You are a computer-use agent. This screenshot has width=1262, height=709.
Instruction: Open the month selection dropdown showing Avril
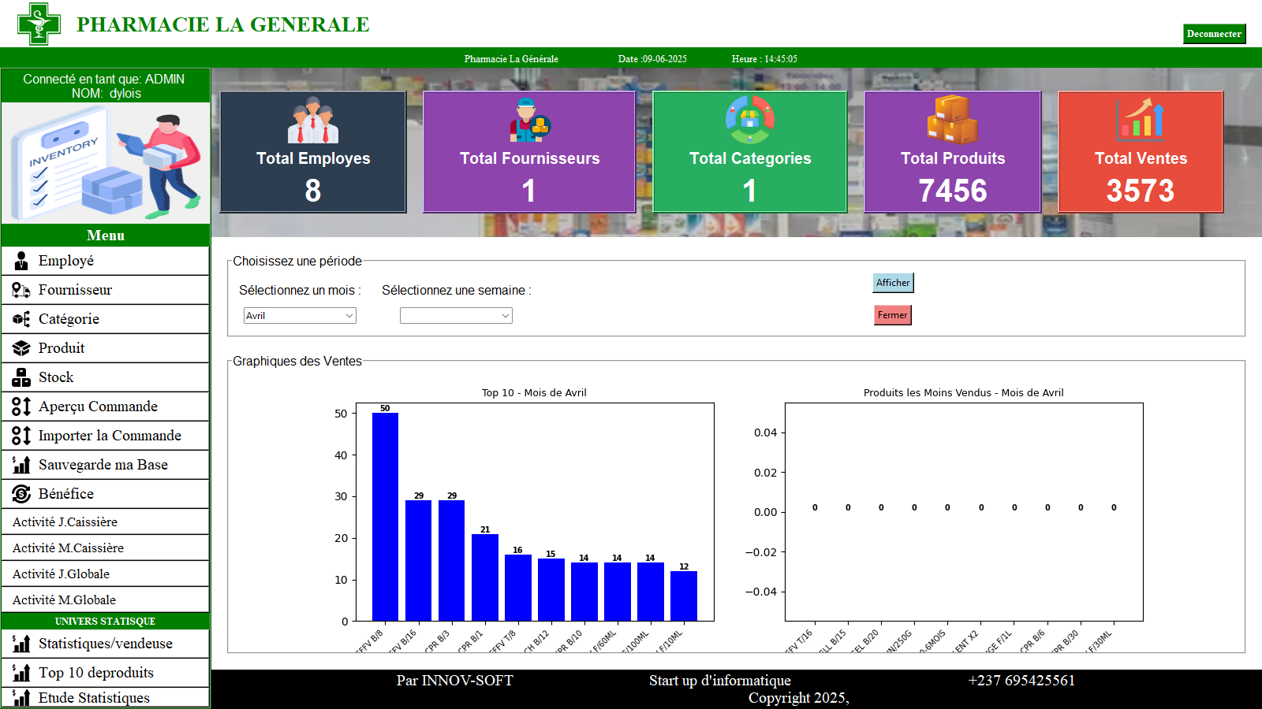(300, 316)
